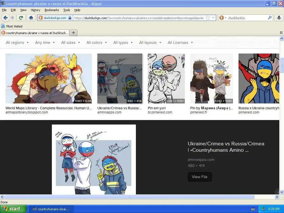
Task: Expand the Any time filter
Action: pos(45,42)
